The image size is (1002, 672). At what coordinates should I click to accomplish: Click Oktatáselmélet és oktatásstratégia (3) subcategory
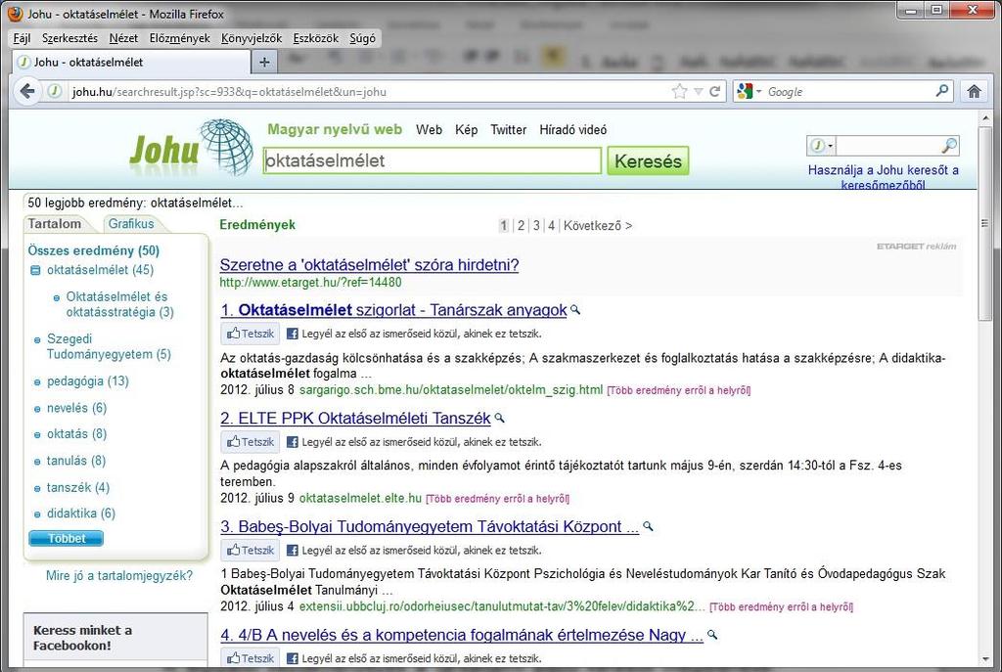click(119, 304)
